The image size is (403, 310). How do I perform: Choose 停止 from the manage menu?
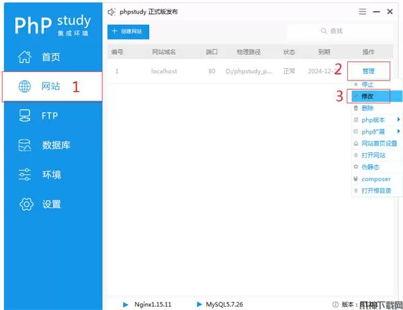(377, 85)
